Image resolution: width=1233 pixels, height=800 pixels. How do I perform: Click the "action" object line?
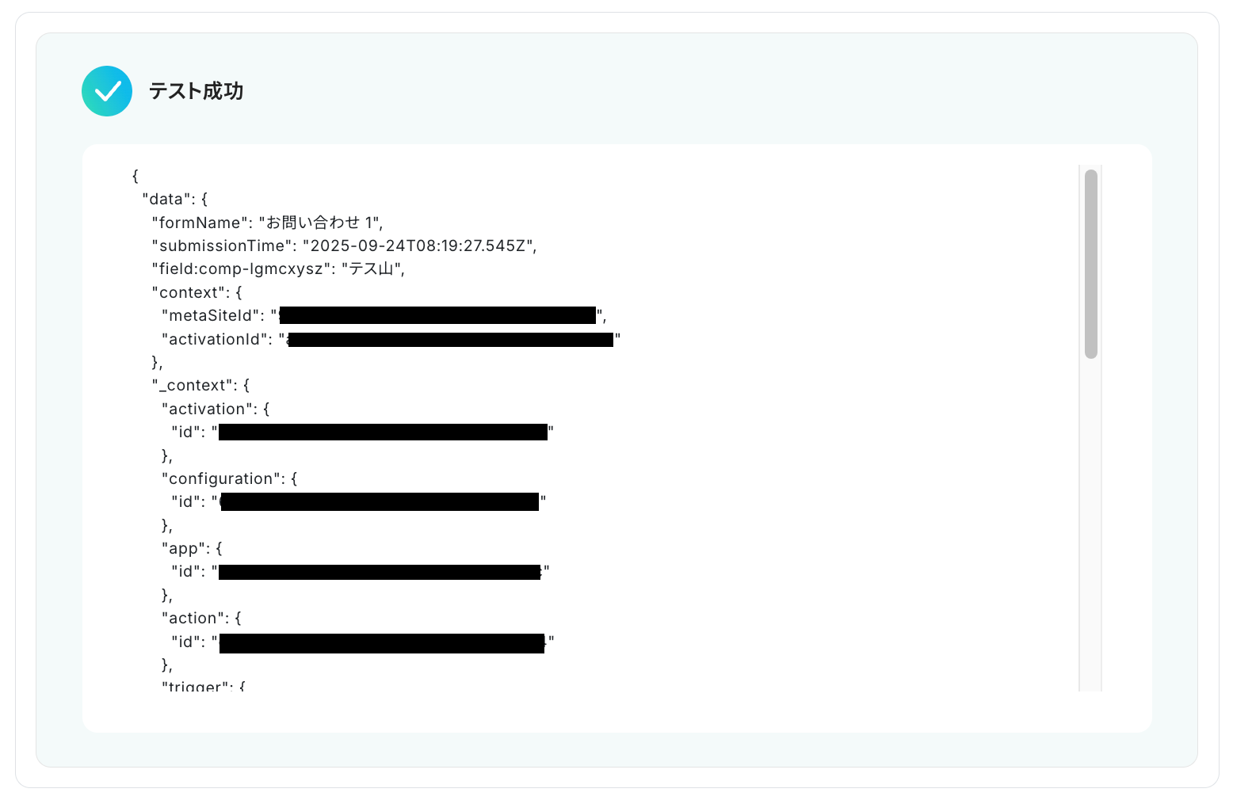tap(201, 618)
